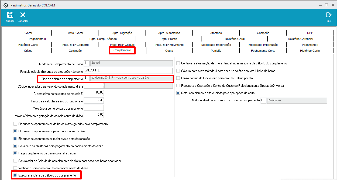Click Tipo de cálculo code field

pos(87,78)
